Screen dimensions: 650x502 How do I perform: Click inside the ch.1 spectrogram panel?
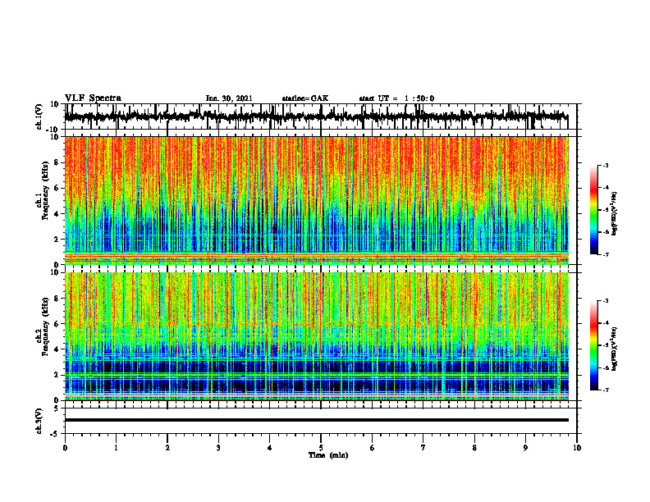[317, 200]
